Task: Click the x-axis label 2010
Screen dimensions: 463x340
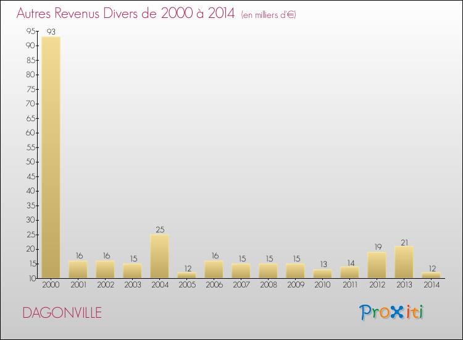Action: click(322, 285)
